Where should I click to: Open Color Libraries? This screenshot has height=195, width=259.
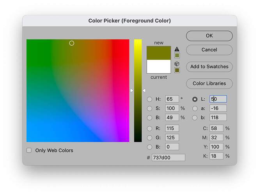tap(209, 83)
